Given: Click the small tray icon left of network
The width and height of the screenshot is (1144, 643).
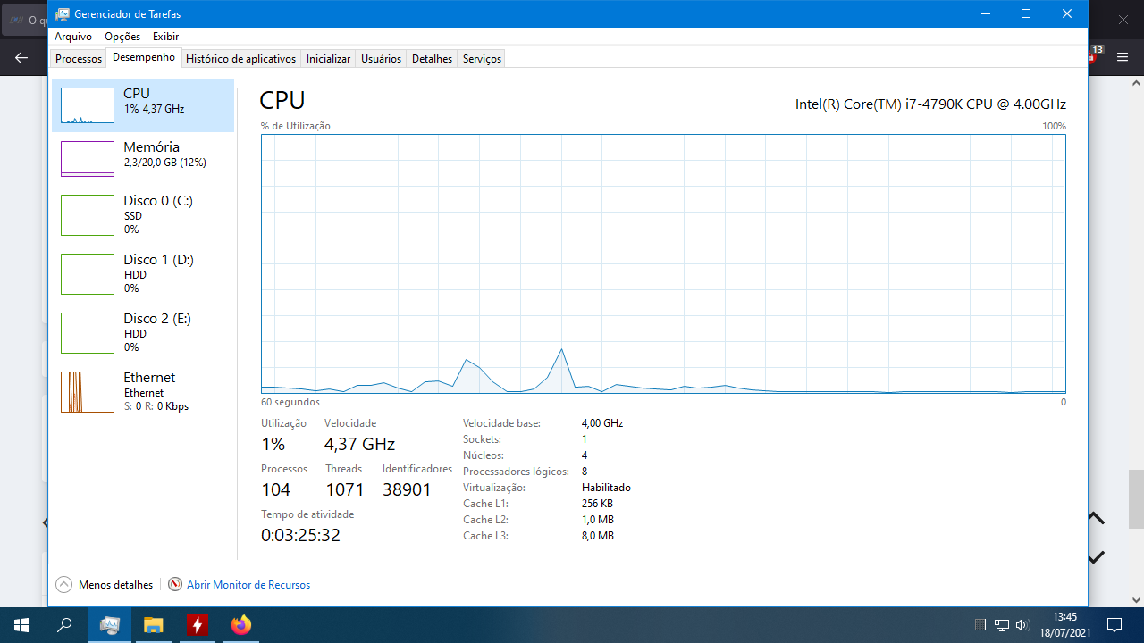Looking at the screenshot, I should click(x=980, y=625).
